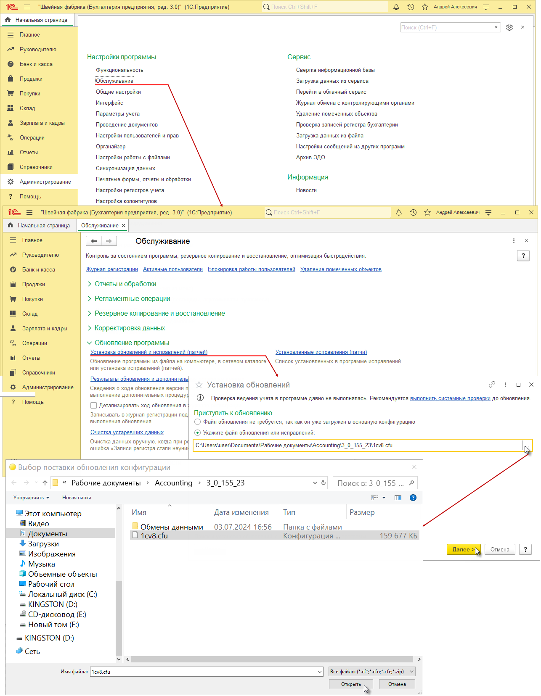Screen dimensions: 541x696
Task: Click Далее button in update dialog
Action: point(464,549)
